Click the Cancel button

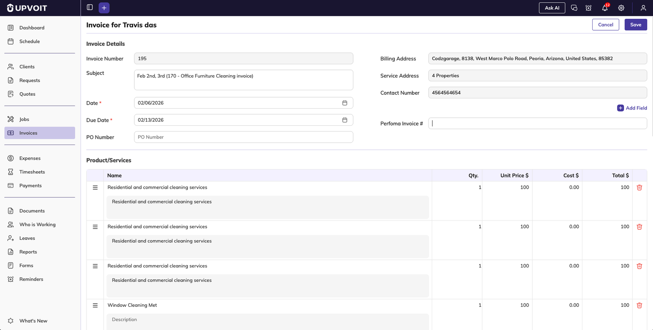606,25
